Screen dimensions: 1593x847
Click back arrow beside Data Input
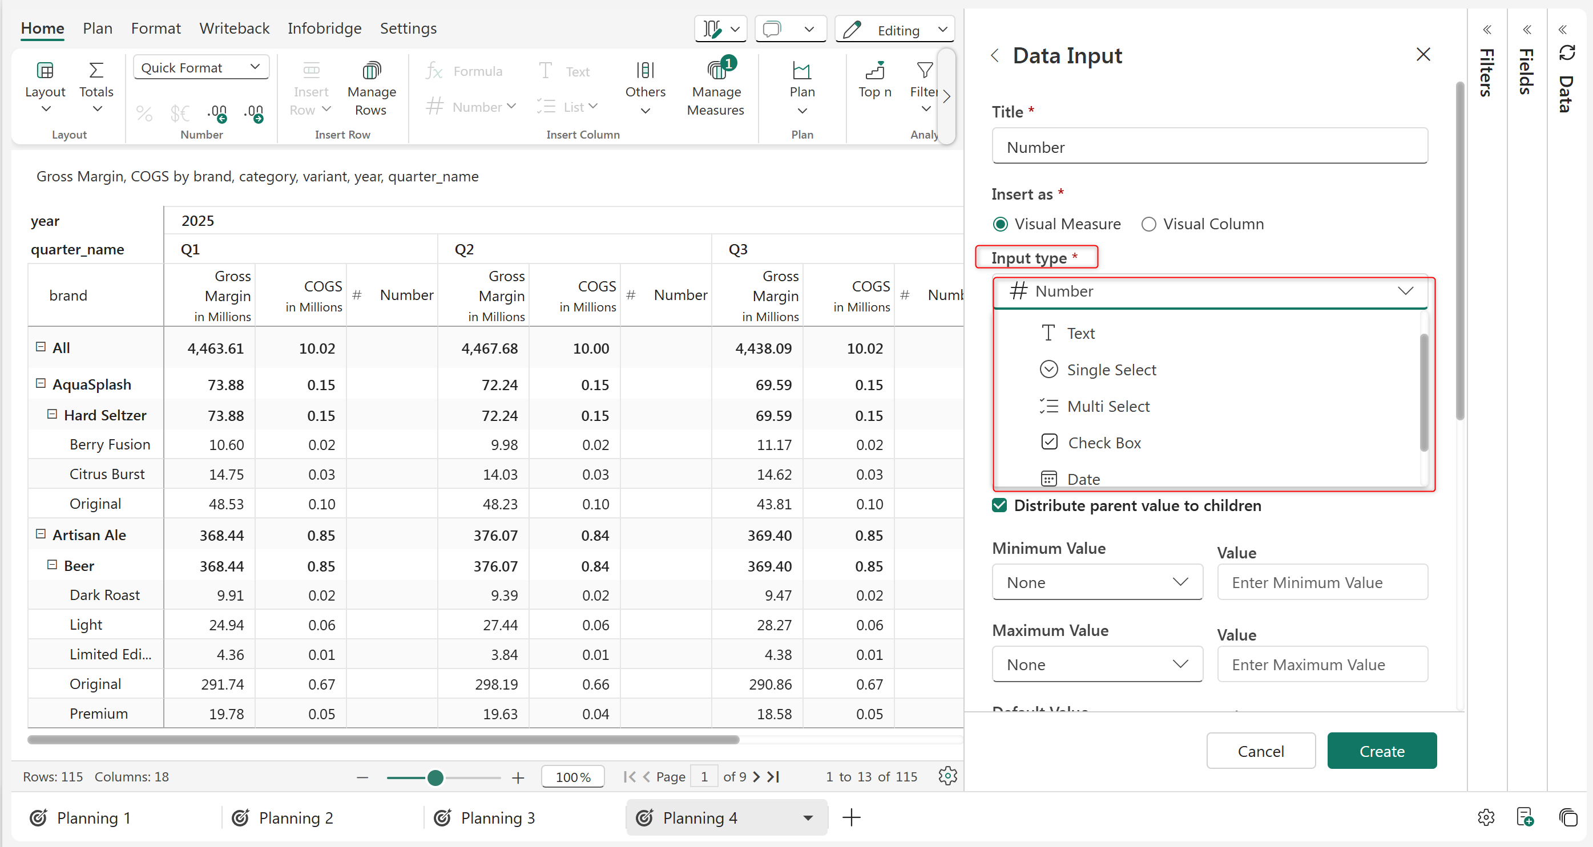coord(994,55)
